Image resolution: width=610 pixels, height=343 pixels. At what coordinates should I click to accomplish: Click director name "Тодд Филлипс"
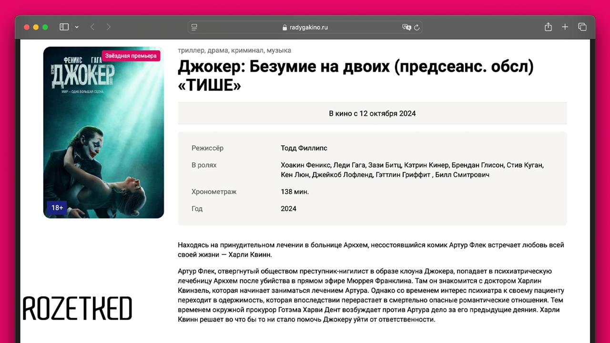coord(304,148)
